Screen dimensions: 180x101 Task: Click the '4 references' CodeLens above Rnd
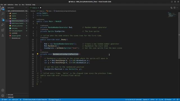[44, 26]
